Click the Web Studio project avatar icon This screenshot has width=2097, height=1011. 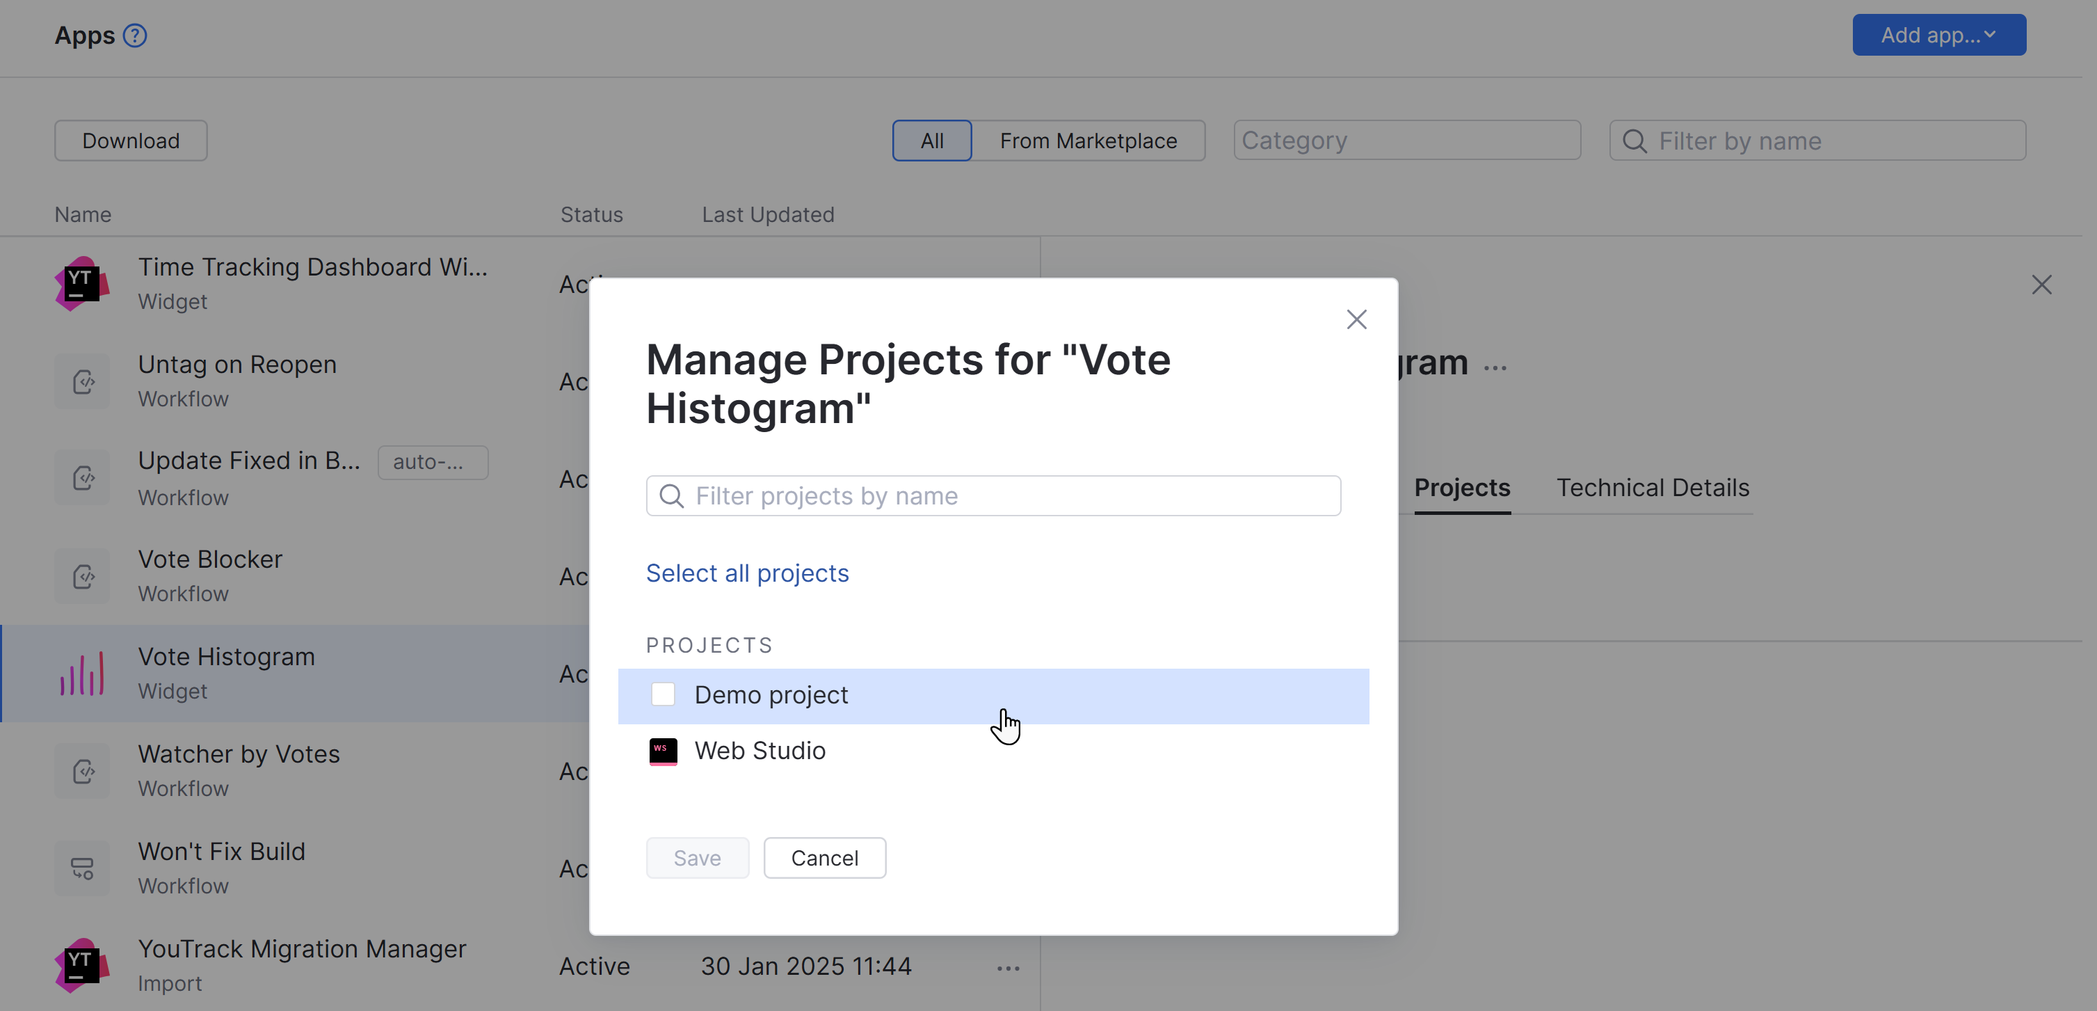click(x=663, y=751)
